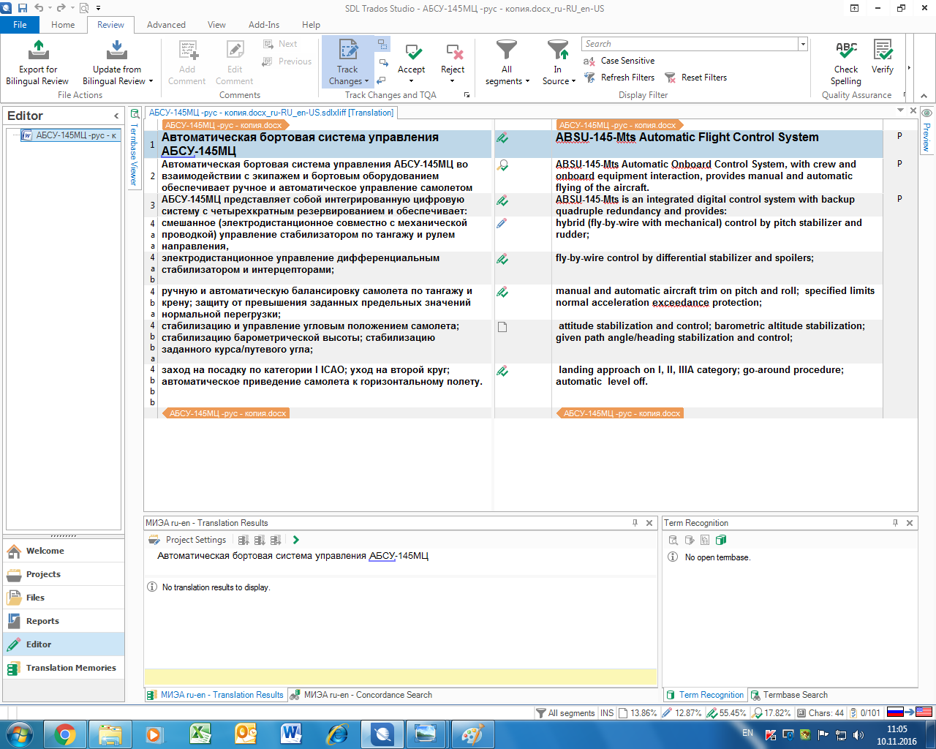936x749 pixels.
Task: Switch to the Home ribbon tab
Action: 63,25
